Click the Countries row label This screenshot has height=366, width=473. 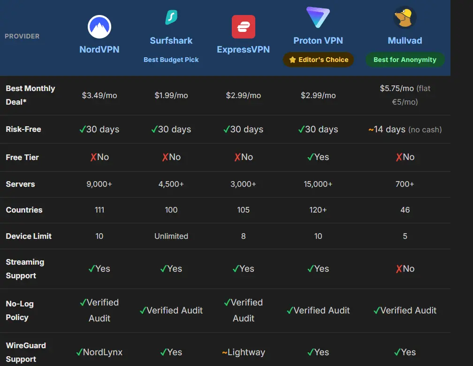(x=24, y=210)
